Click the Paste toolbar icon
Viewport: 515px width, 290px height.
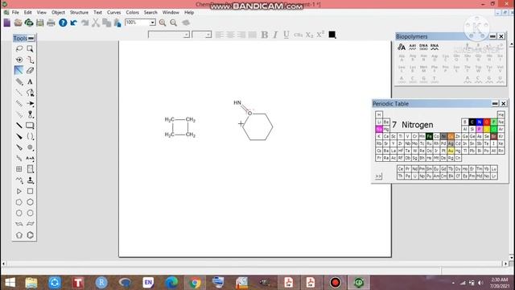[x=117, y=23]
